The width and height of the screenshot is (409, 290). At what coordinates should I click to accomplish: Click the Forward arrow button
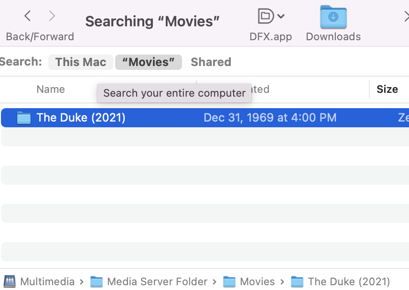[x=52, y=16]
